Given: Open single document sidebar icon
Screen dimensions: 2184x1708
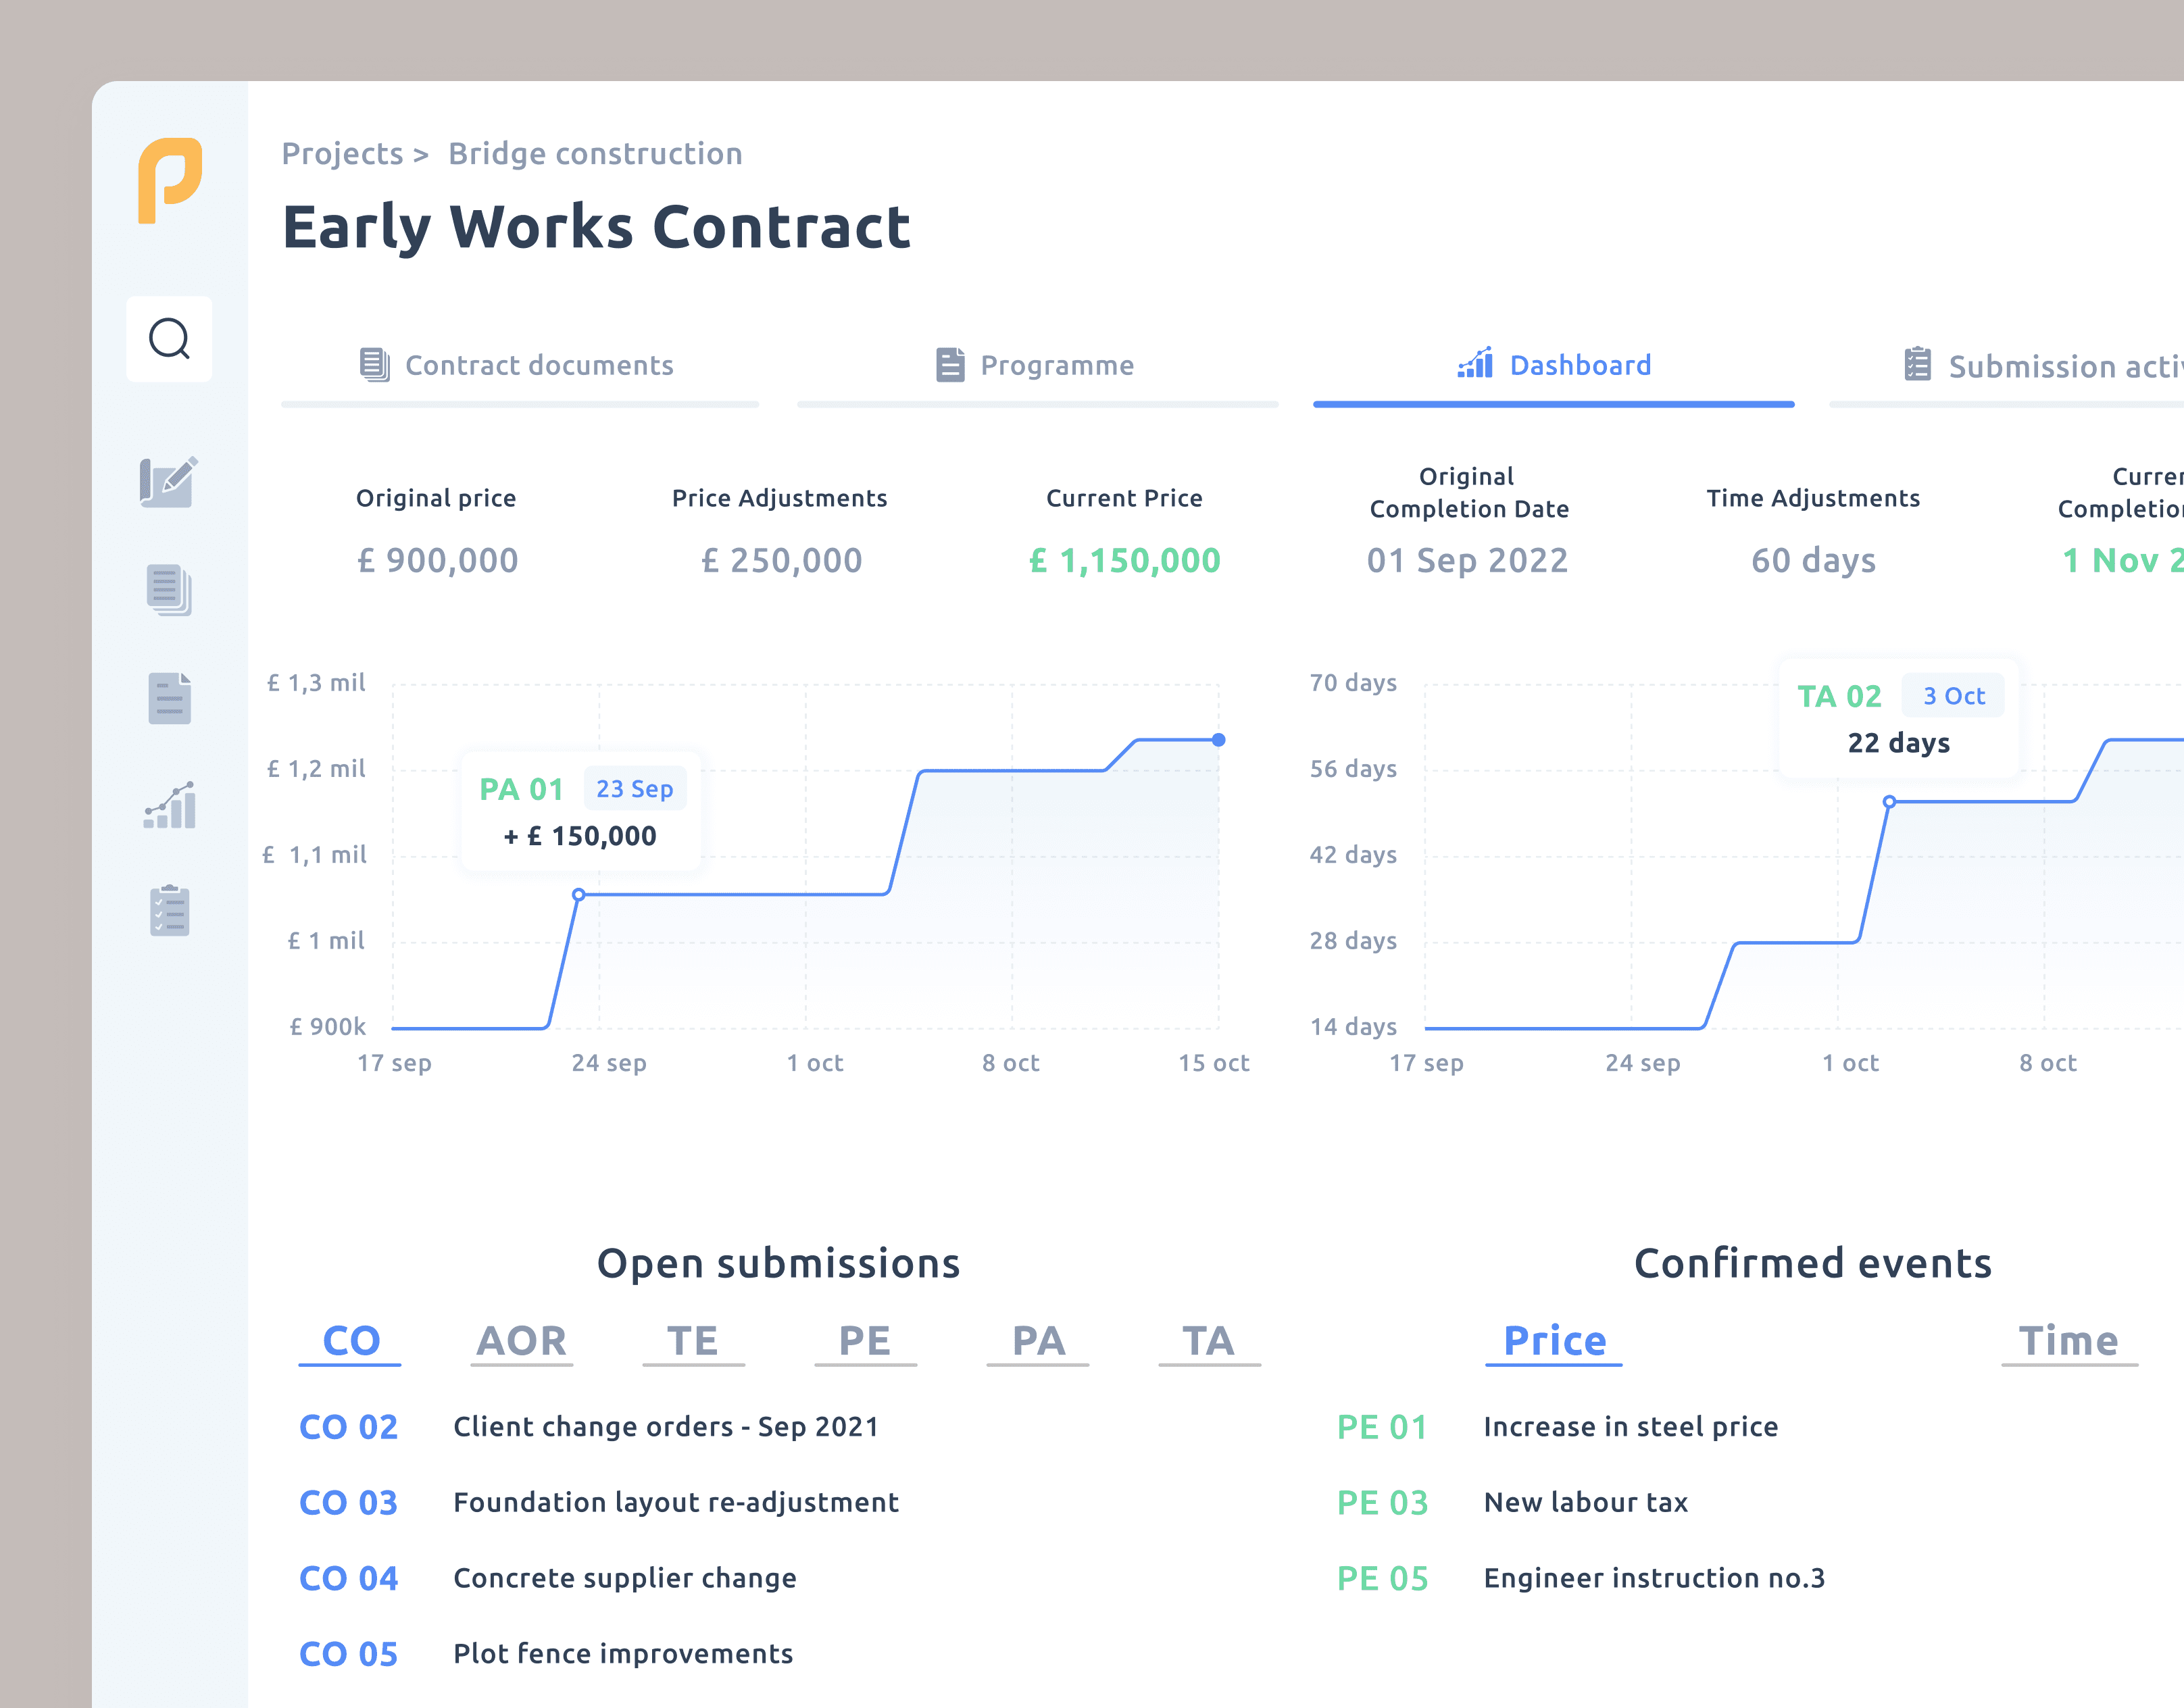Looking at the screenshot, I should [x=169, y=698].
